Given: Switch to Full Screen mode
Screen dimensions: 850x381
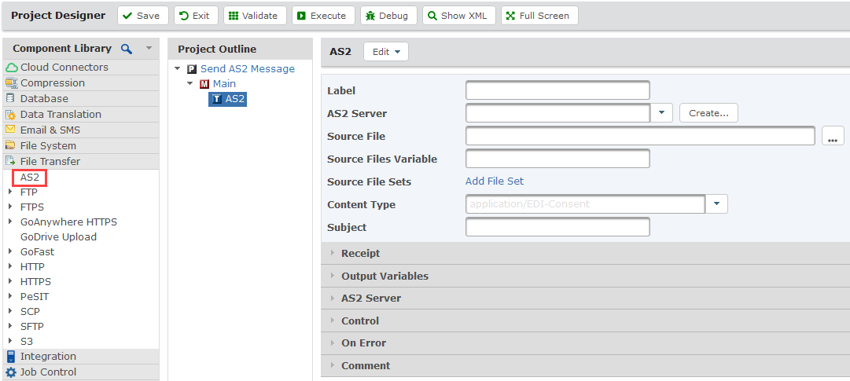Looking at the screenshot, I should coord(539,16).
